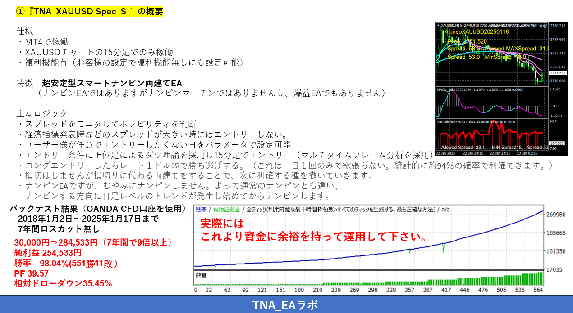Image resolution: width=573 pixels, height=313 pixels.
Task: Click the line ・MT4で稼働
Action: [43, 42]
